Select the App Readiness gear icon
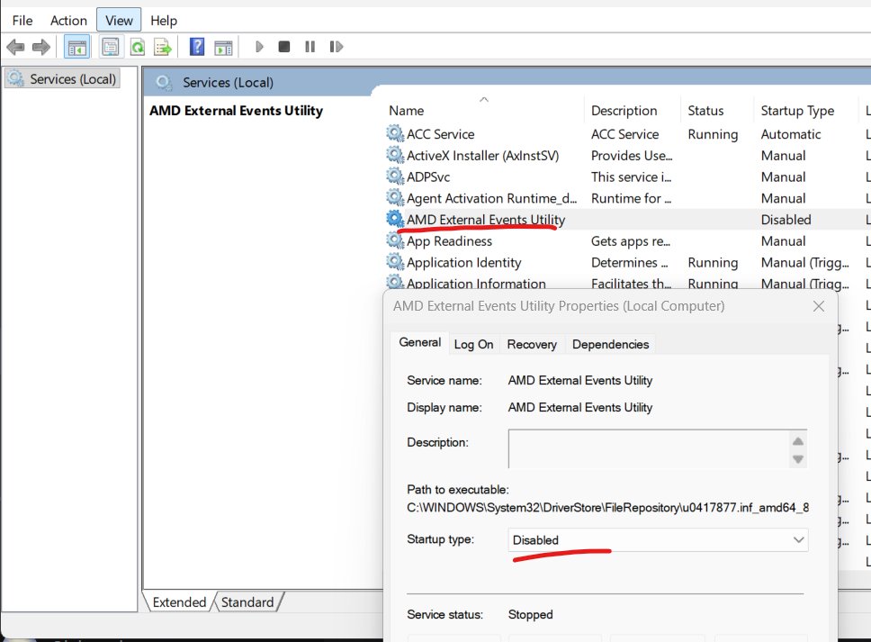The image size is (871, 642). 395,240
